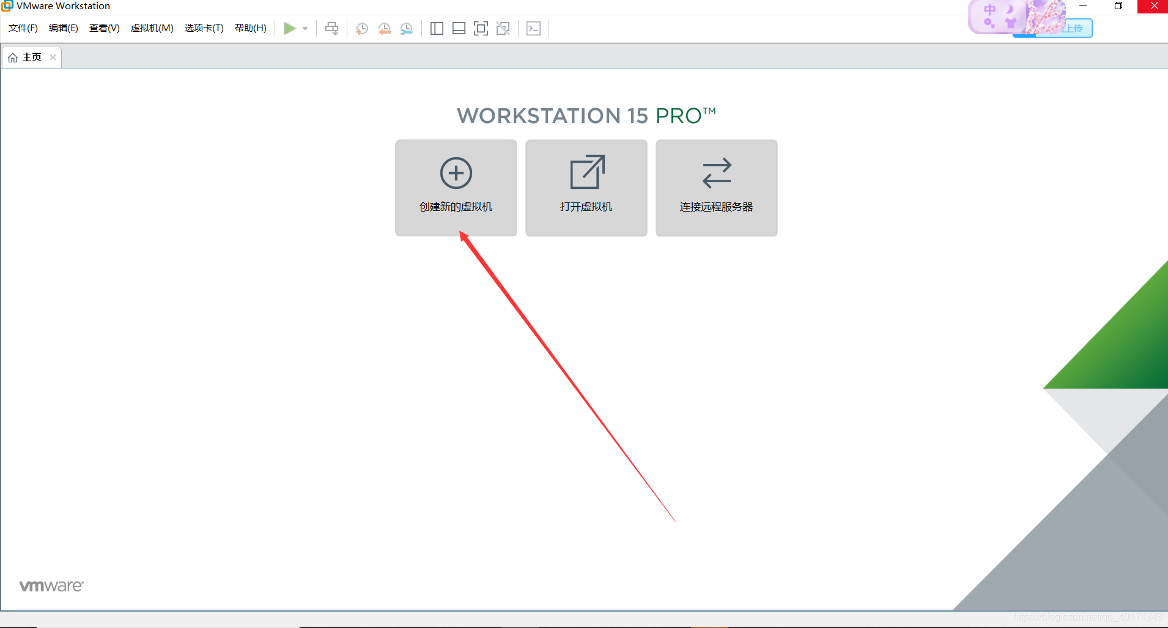Click the VMware Workstation title bar icon
The height and width of the screenshot is (628, 1168).
point(7,6)
